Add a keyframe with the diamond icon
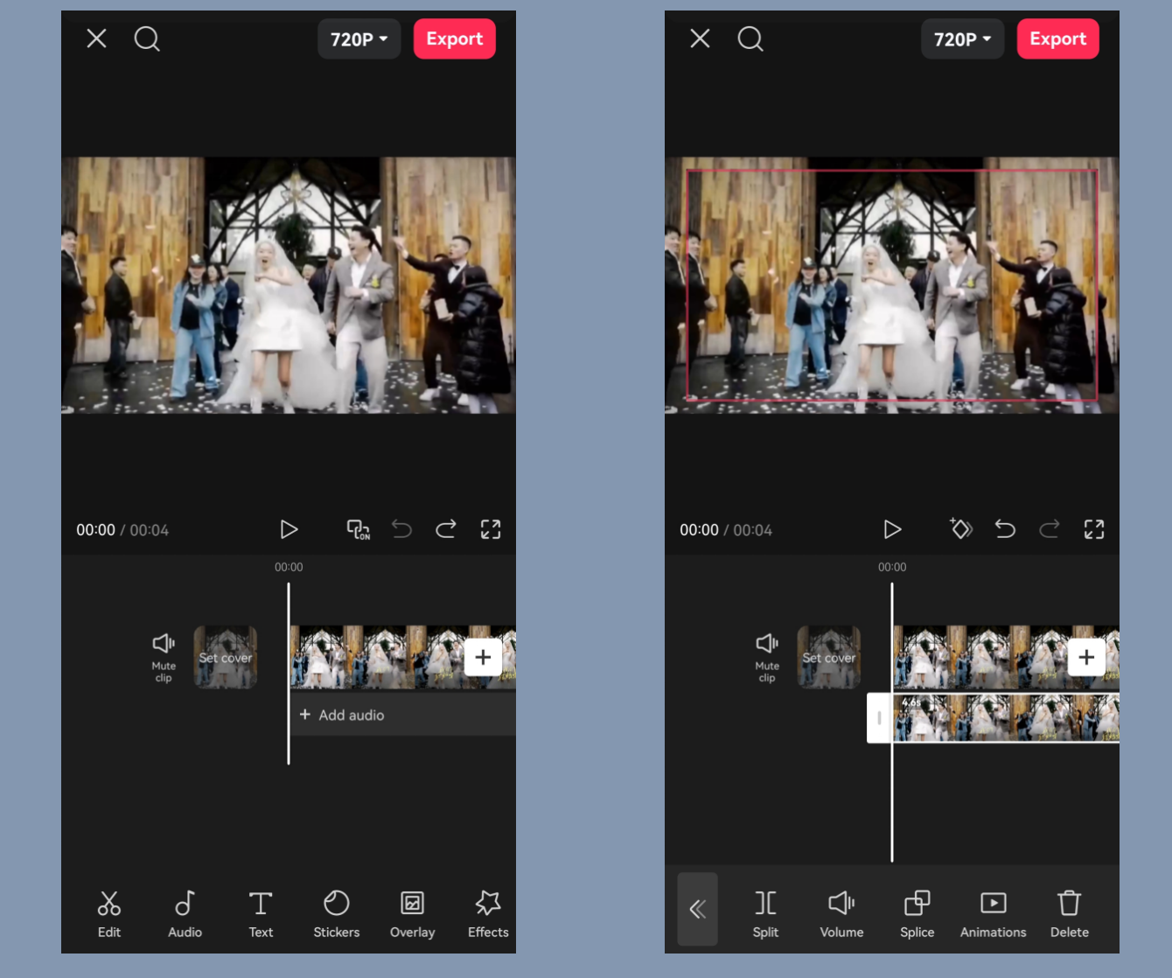 click(x=960, y=529)
